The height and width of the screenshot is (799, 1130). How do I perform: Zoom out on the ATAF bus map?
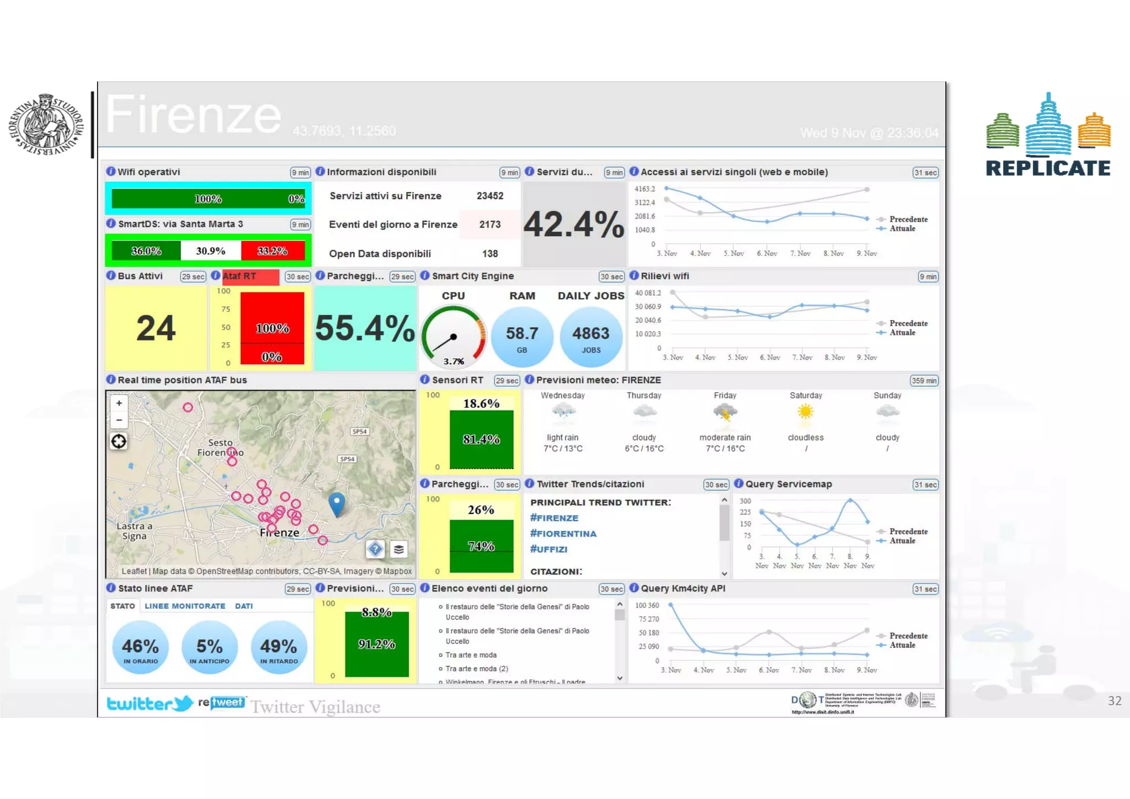tap(119, 420)
